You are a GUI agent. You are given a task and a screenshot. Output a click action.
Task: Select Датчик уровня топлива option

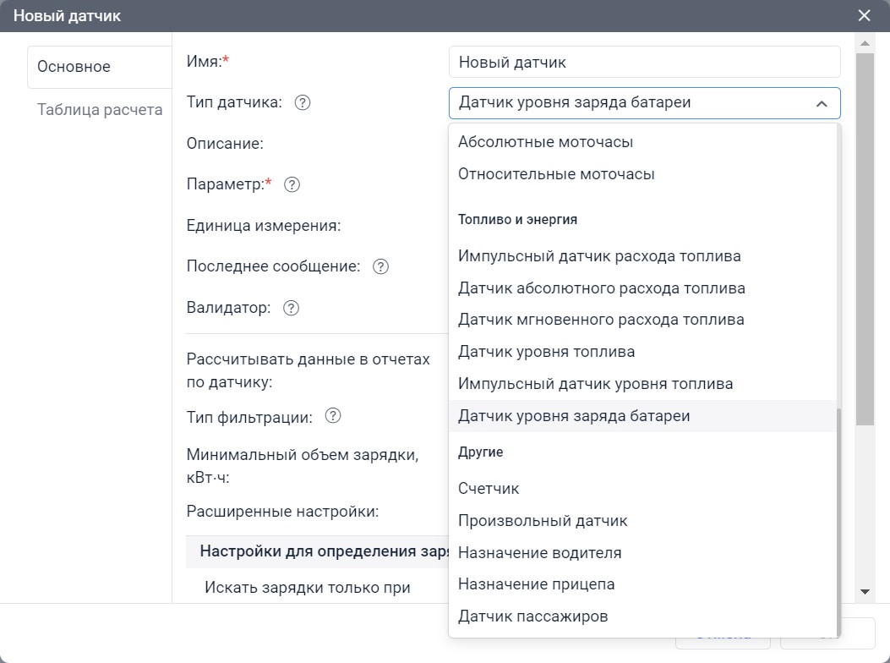coord(546,352)
